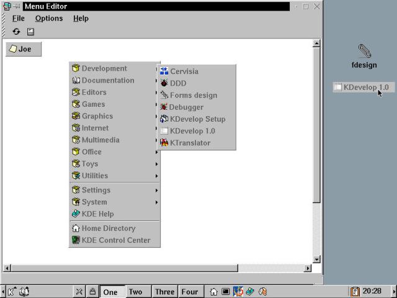
Task: Click the floppy disk save icon
Action: pos(30,32)
